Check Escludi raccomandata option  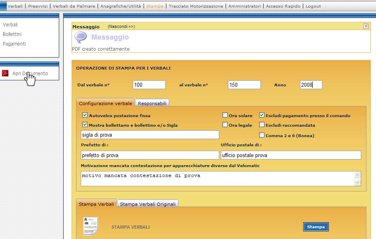pyautogui.click(x=262, y=125)
